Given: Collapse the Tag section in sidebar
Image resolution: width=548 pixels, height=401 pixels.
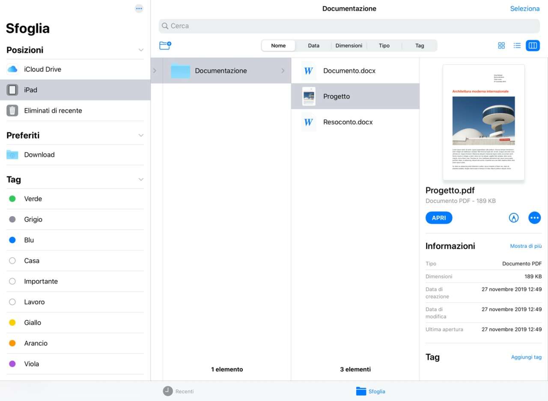Looking at the screenshot, I should pyautogui.click(x=141, y=180).
